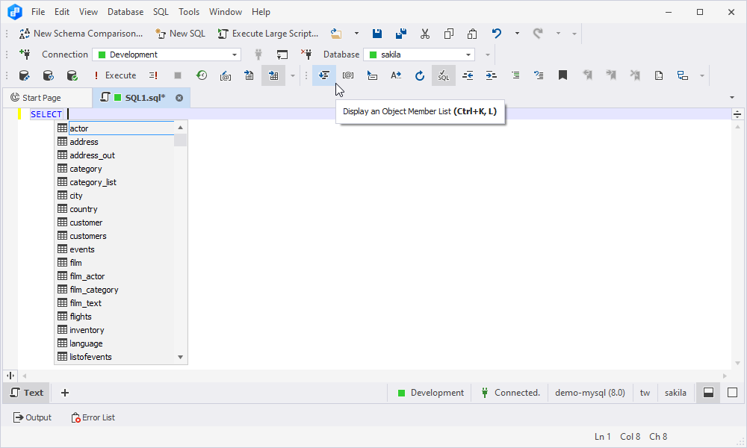Open the document tabs list dropdown arrow
The image size is (747, 448).
click(732, 98)
